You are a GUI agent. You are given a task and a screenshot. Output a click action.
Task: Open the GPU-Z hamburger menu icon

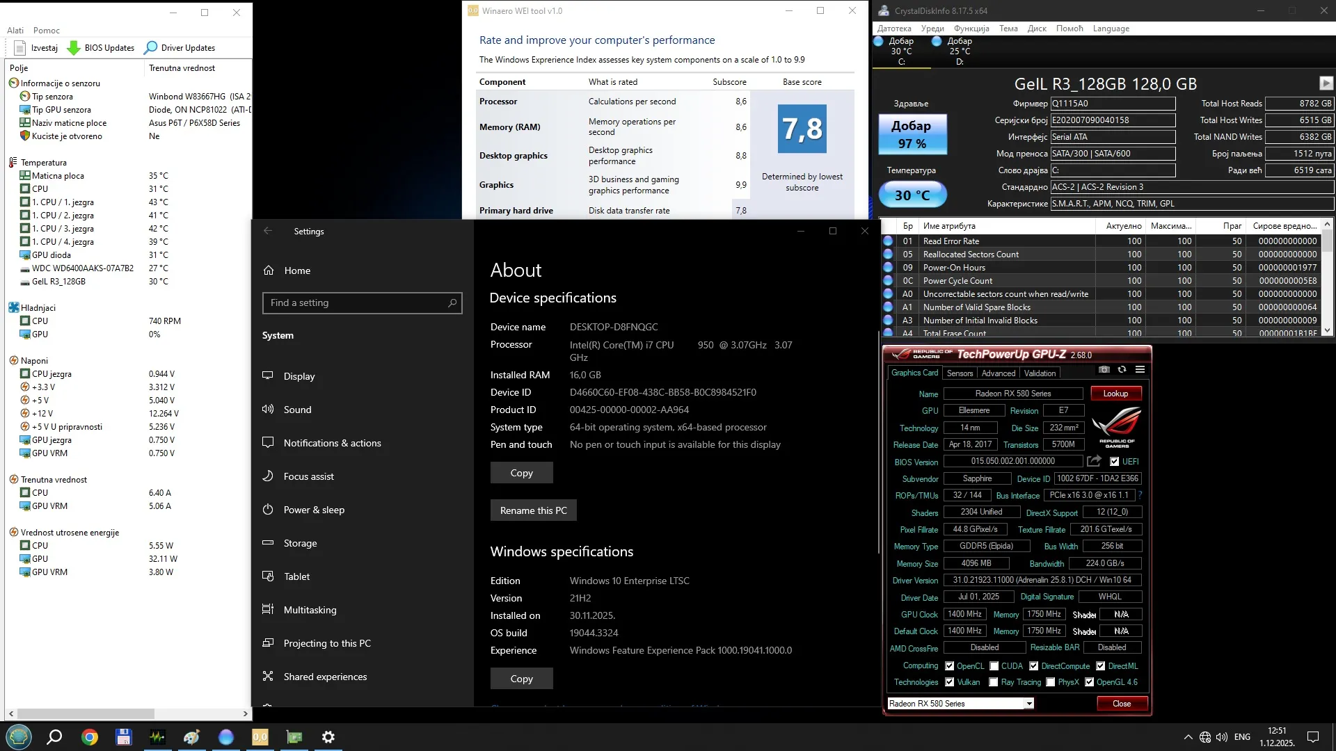[1140, 370]
